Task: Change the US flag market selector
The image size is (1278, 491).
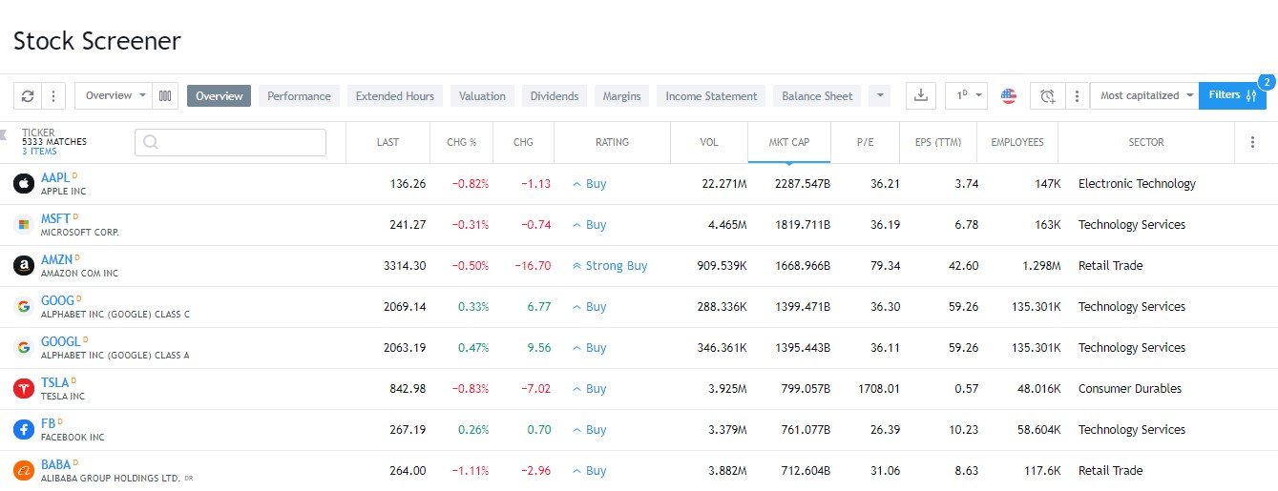Action: (x=1009, y=96)
